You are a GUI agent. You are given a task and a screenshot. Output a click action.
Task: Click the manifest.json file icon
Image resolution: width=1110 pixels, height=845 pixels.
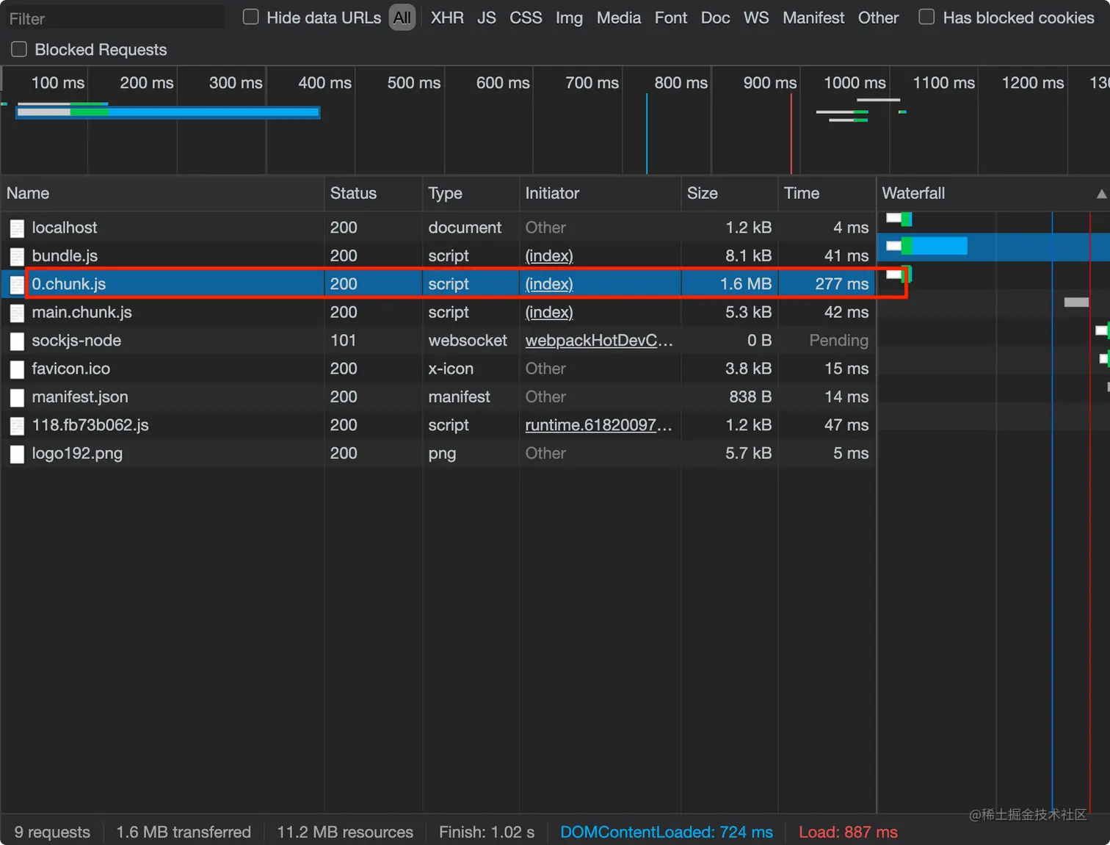[x=17, y=398]
